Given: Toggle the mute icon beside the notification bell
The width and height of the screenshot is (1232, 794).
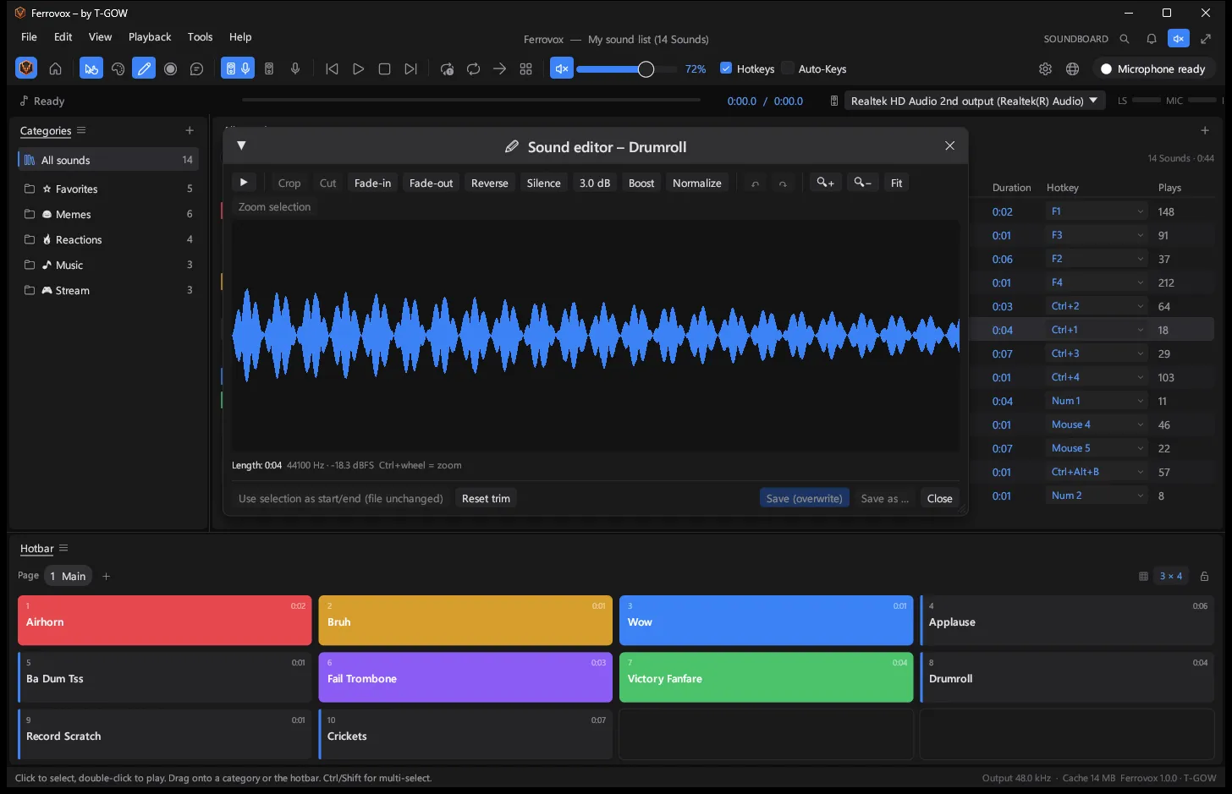Looking at the screenshot, I should (1179, 39).
